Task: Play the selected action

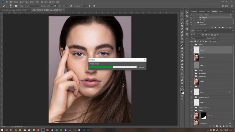Action: pyautogui.click(x=219, y=27)
